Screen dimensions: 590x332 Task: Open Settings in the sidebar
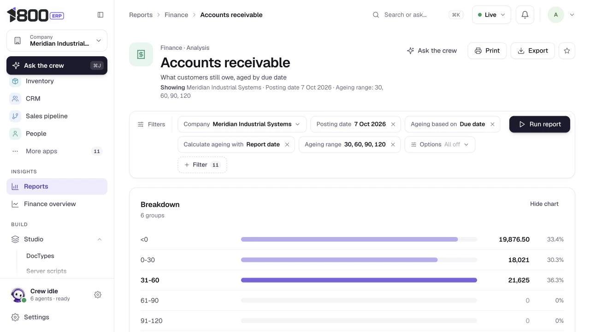click(57, 317)
